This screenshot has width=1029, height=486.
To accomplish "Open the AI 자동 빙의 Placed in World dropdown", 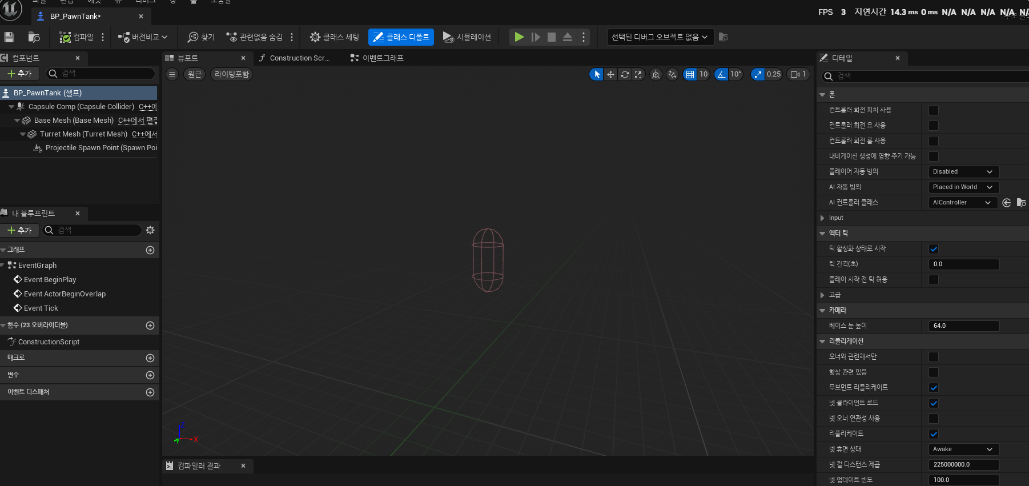I will tap(964, 187).
